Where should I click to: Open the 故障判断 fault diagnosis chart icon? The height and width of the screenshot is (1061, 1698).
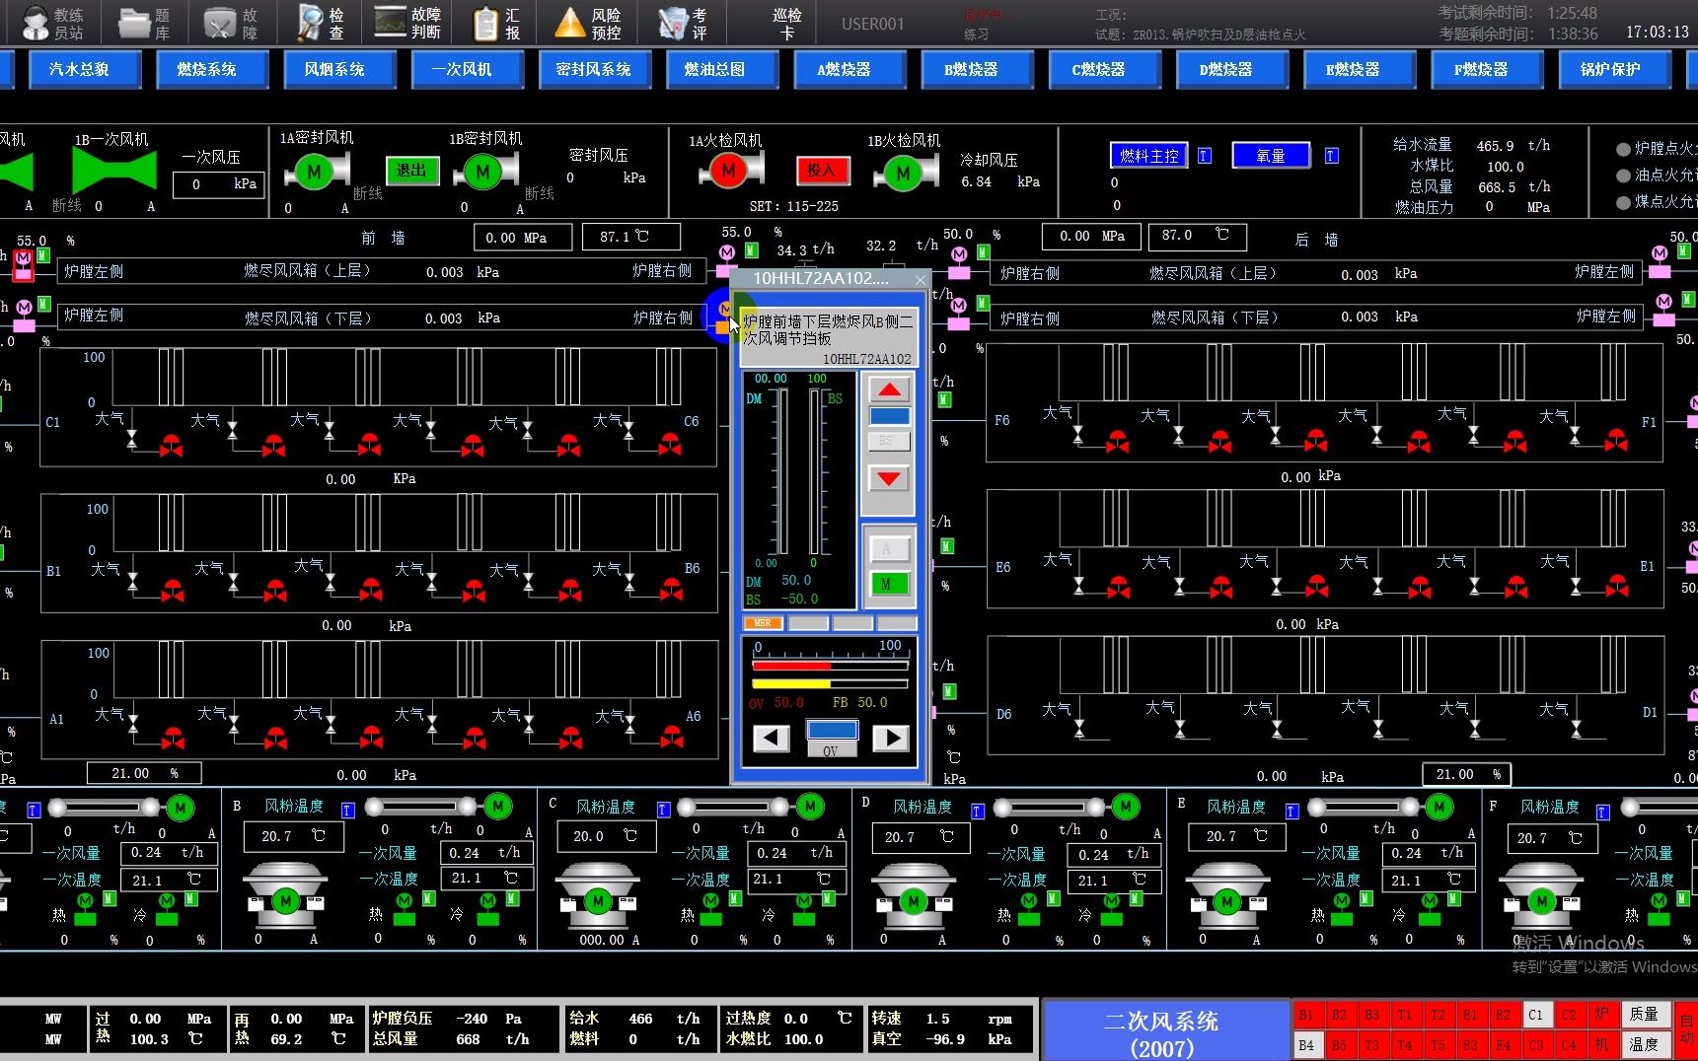[391, 22]
